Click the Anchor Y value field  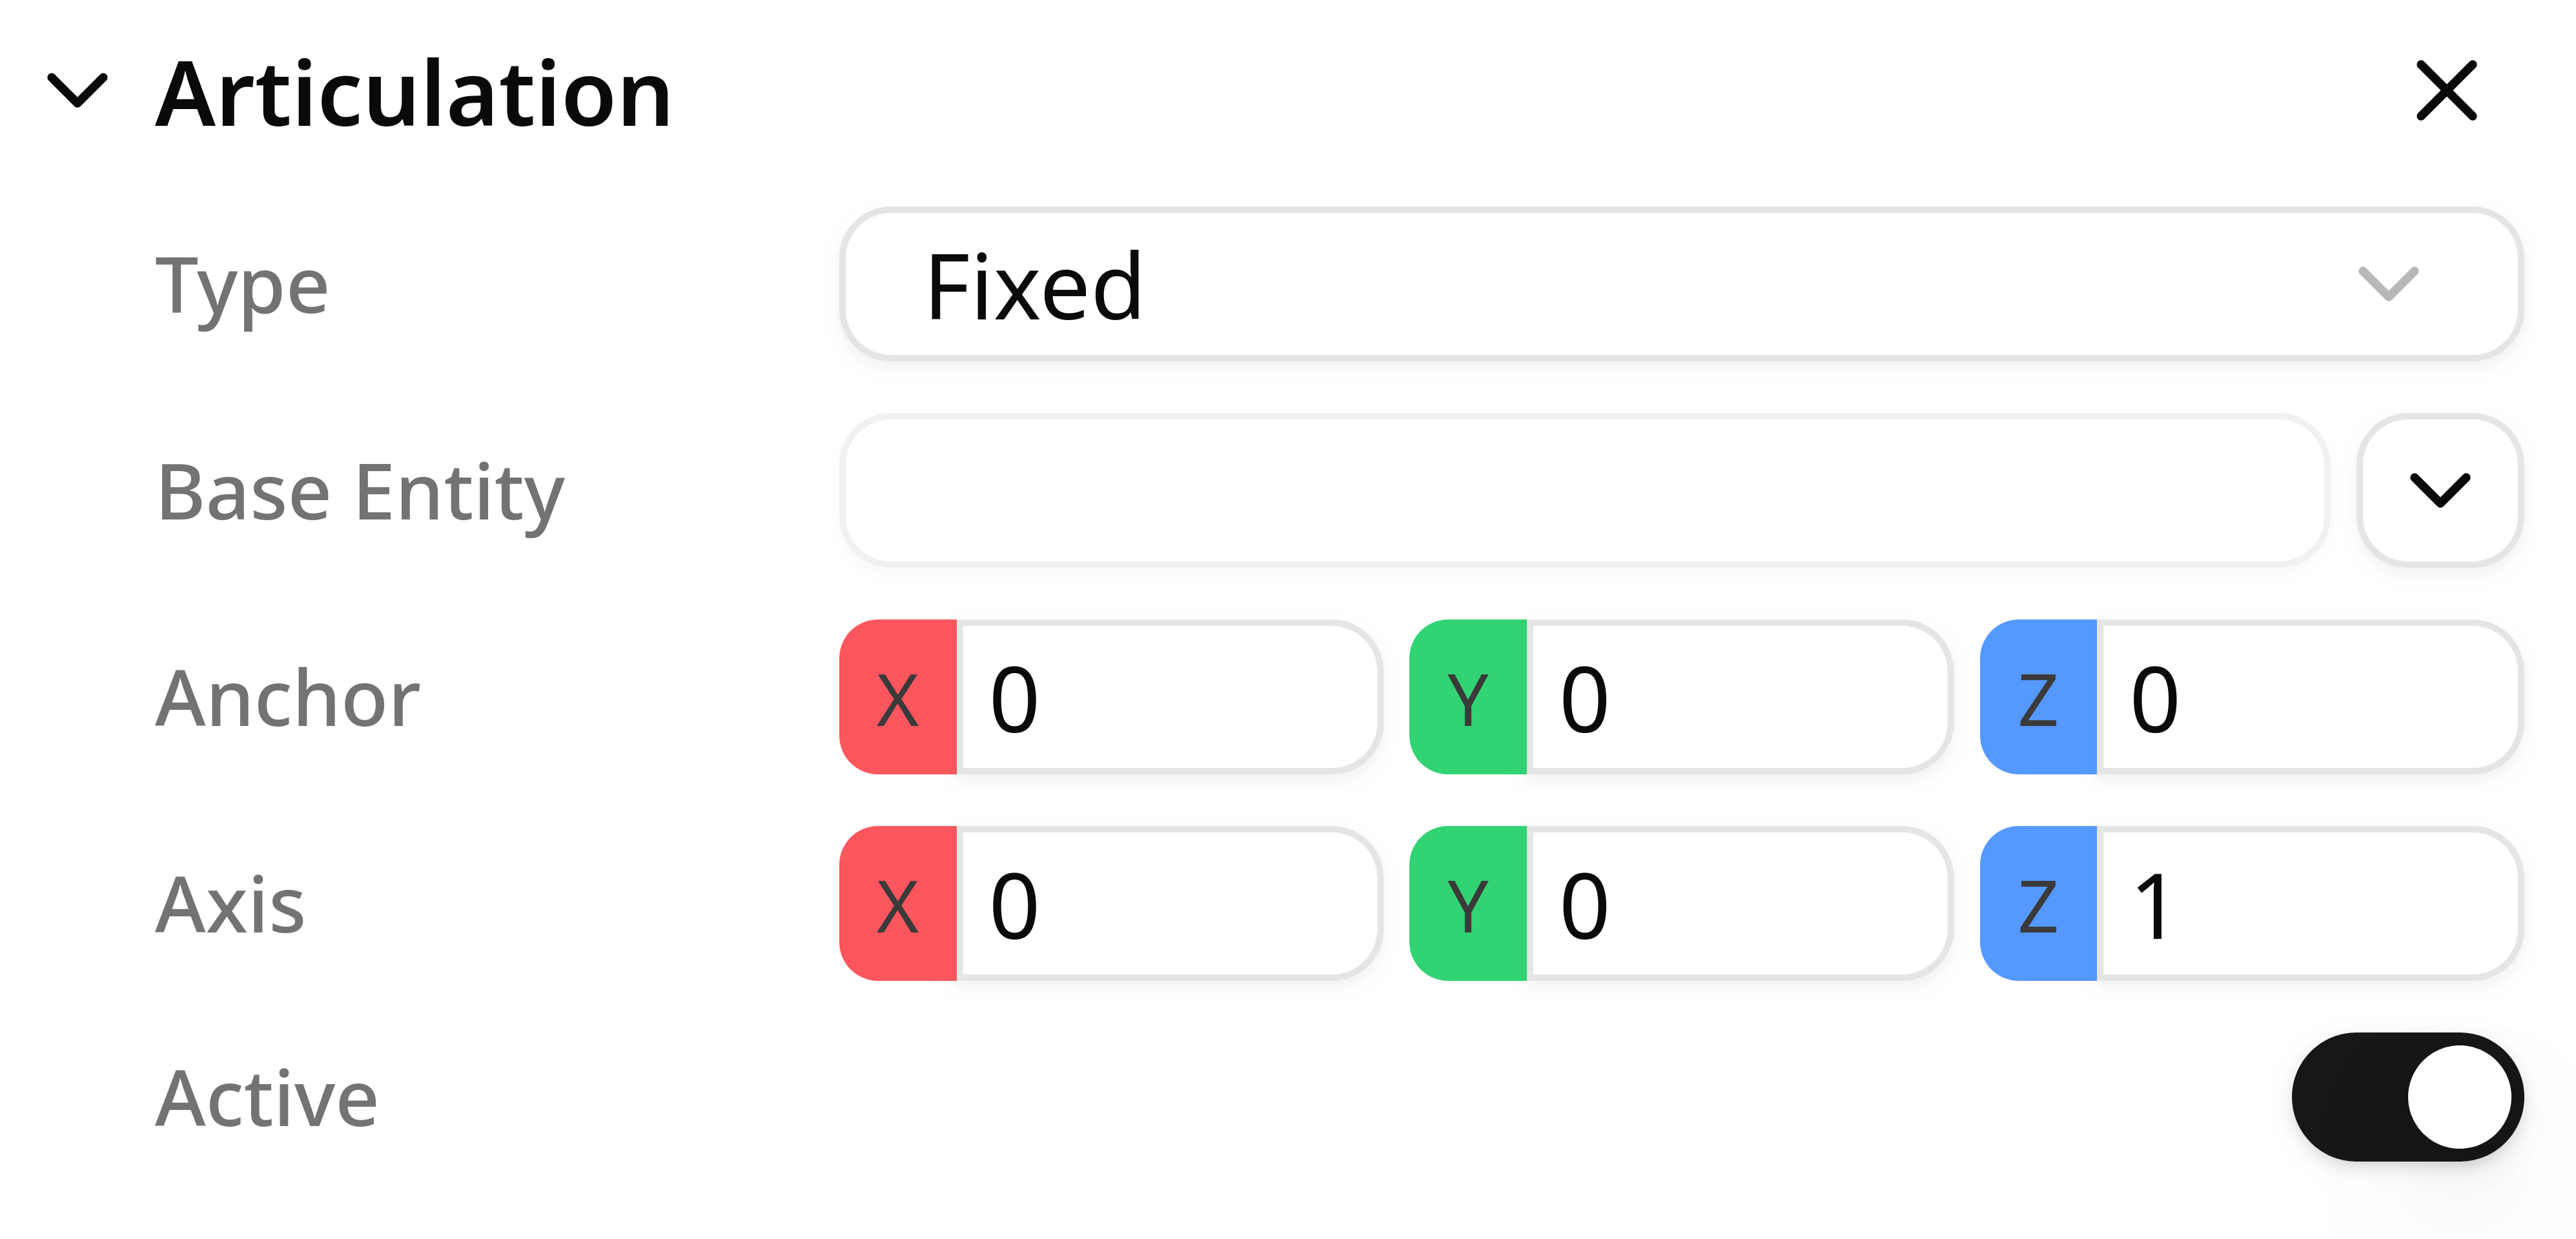coord(1737,698)
